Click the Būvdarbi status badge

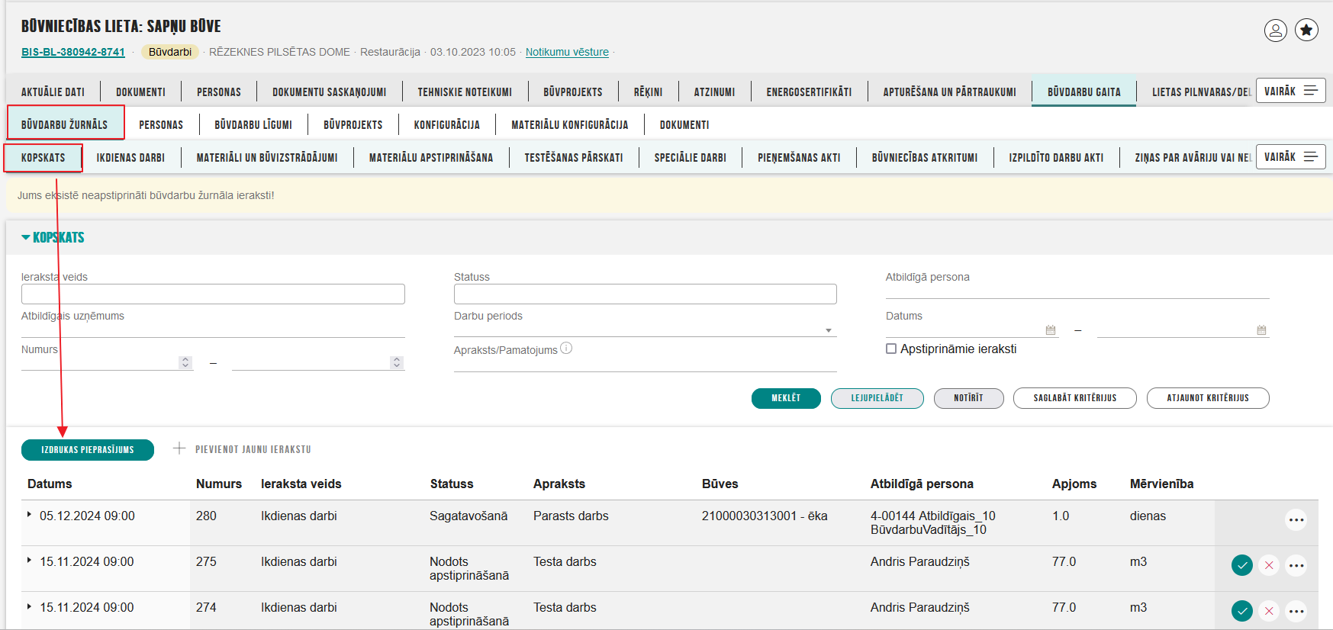(170, 52)
